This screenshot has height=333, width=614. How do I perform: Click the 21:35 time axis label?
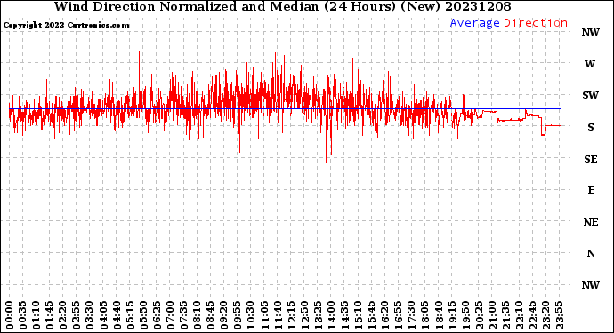point(505,315)
